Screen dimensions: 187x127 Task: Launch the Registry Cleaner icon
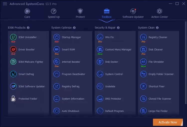(x=143, y=37)
